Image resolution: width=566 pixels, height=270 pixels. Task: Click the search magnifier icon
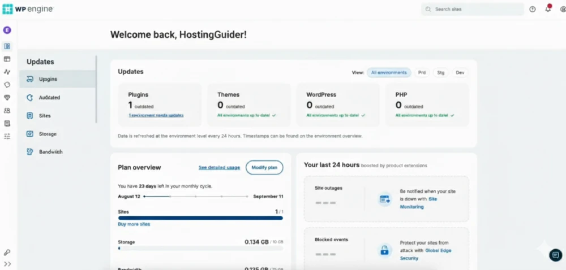click(x=428, y=10)
